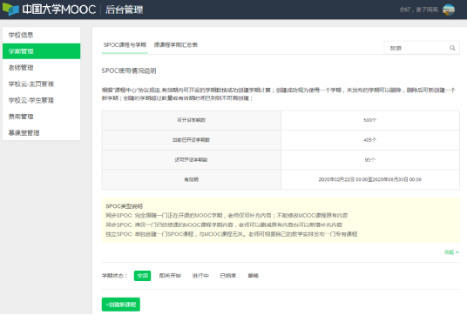Click the 学期状态 label
Screen dimensions: 467x315
[x=115, y=276]
